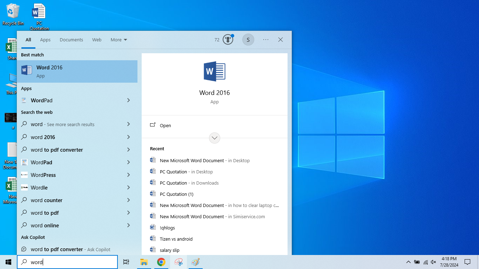The image size is (479, 269).
Task: Expand details for Word 2016 using the chevron
Action: tap(214, 138)
